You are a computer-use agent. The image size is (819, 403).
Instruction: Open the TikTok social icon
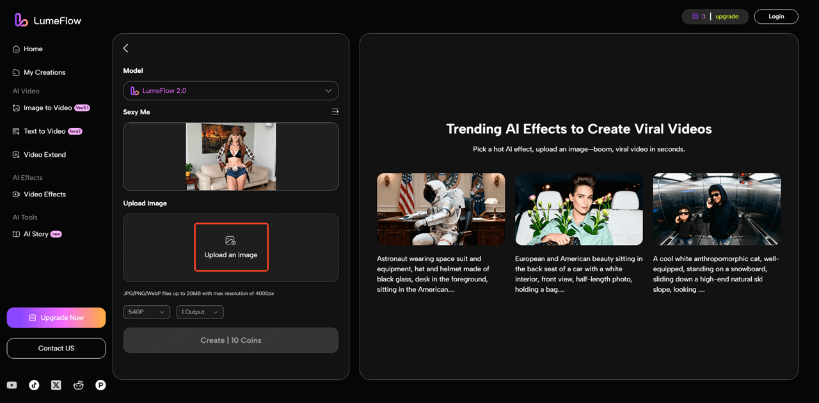pos(34,385)
